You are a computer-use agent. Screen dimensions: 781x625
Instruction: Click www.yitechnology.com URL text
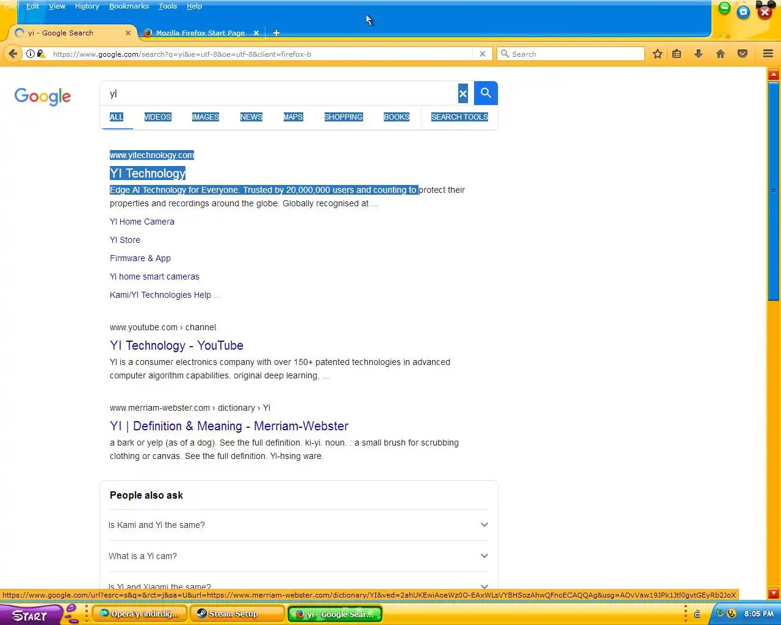pyautogui.click(x=152, y=155)
